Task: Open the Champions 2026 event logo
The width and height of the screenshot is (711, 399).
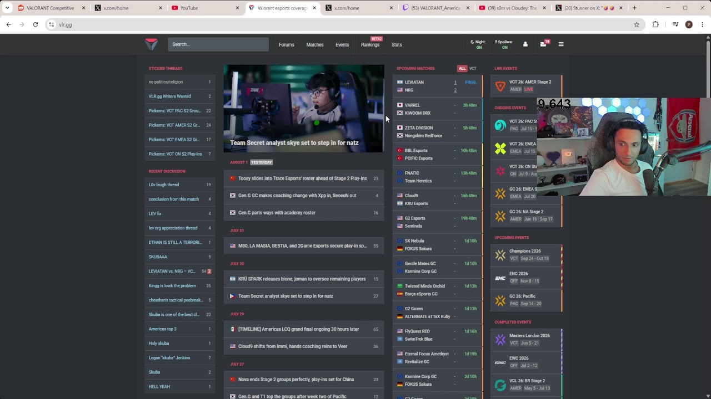Action: pyautogui.click(x=500, y=255)
